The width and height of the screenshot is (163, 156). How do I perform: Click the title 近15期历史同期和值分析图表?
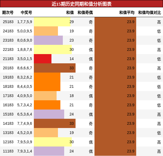[81, 4]
